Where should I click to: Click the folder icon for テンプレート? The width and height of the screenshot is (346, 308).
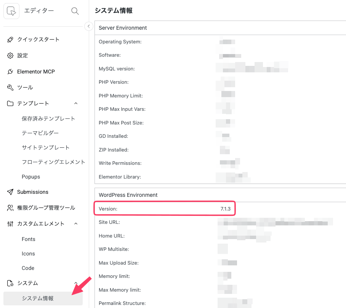point(10,104)
